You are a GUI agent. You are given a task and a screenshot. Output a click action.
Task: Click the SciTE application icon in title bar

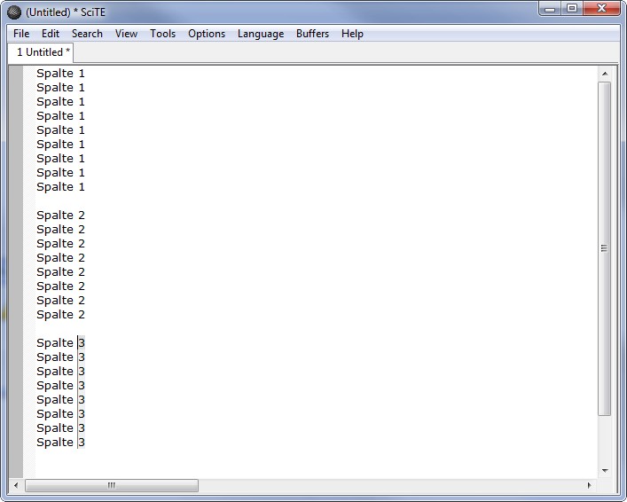tap(14, 12)
